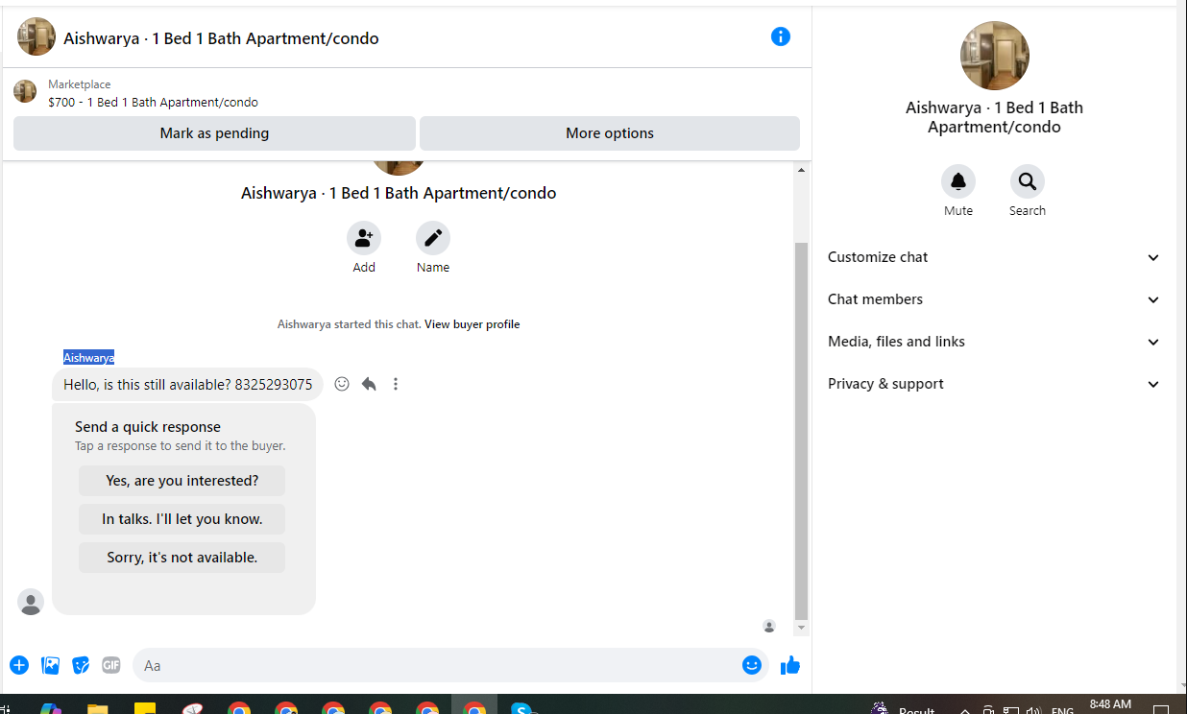The image size is (1187, 714).
Task: Open the GIF picker
Action: click(111, 665)
